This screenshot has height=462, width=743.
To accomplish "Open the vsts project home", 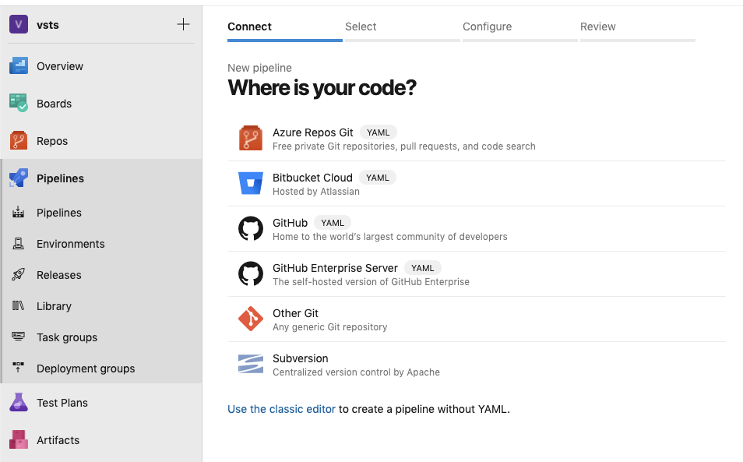I will [48, 25].
